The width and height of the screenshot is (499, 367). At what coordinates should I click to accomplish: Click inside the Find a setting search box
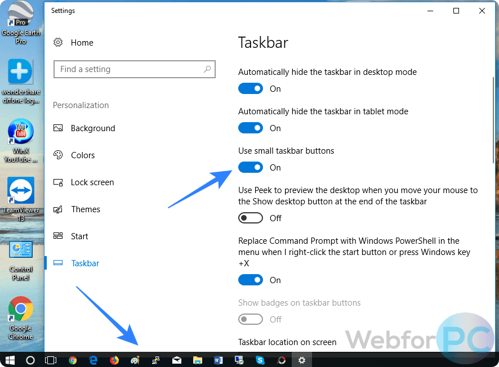pos(135,69)
